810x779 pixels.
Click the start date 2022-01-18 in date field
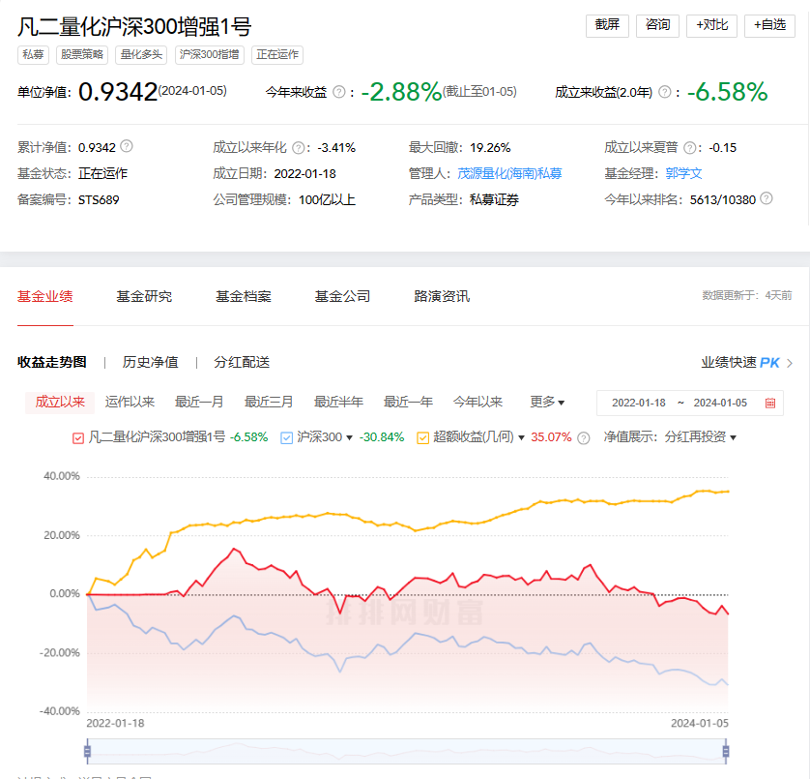[x=639, y=403]
